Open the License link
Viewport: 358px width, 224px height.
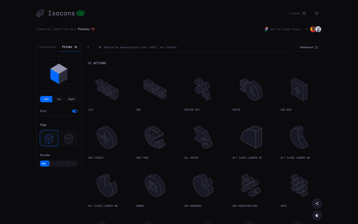[297, 13]
